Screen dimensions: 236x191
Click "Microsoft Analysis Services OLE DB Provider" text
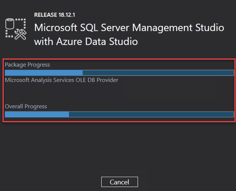[x=61, y=80]
